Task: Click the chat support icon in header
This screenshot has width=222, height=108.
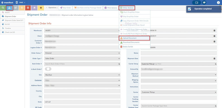Action: [204, 3]
